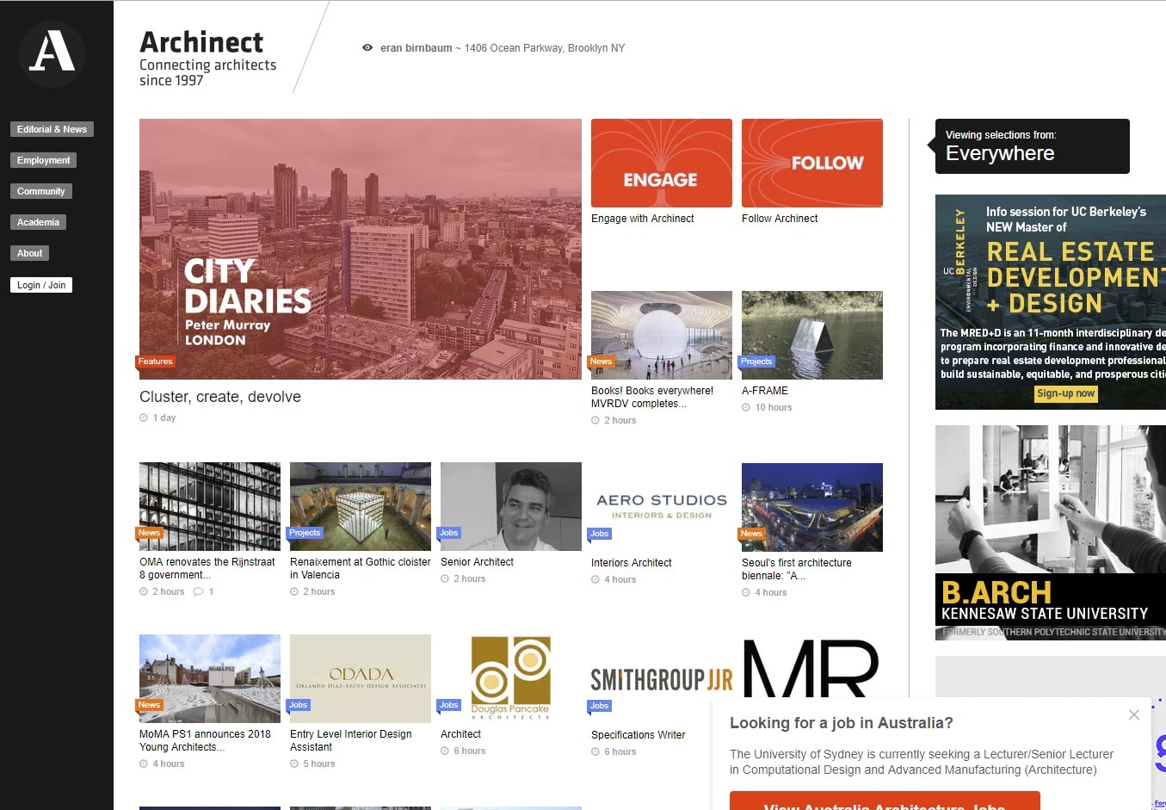
Task: Click the comment bubble icon under OMA article
Action: pos(198,591)
